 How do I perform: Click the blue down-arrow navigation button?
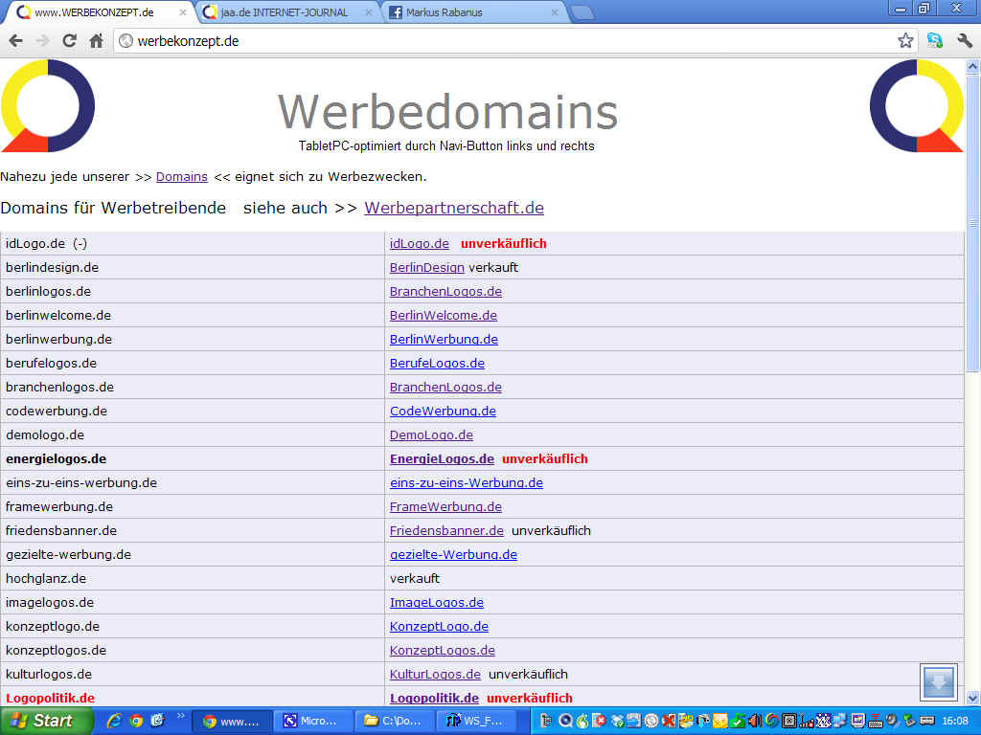[x=939, y=681]
